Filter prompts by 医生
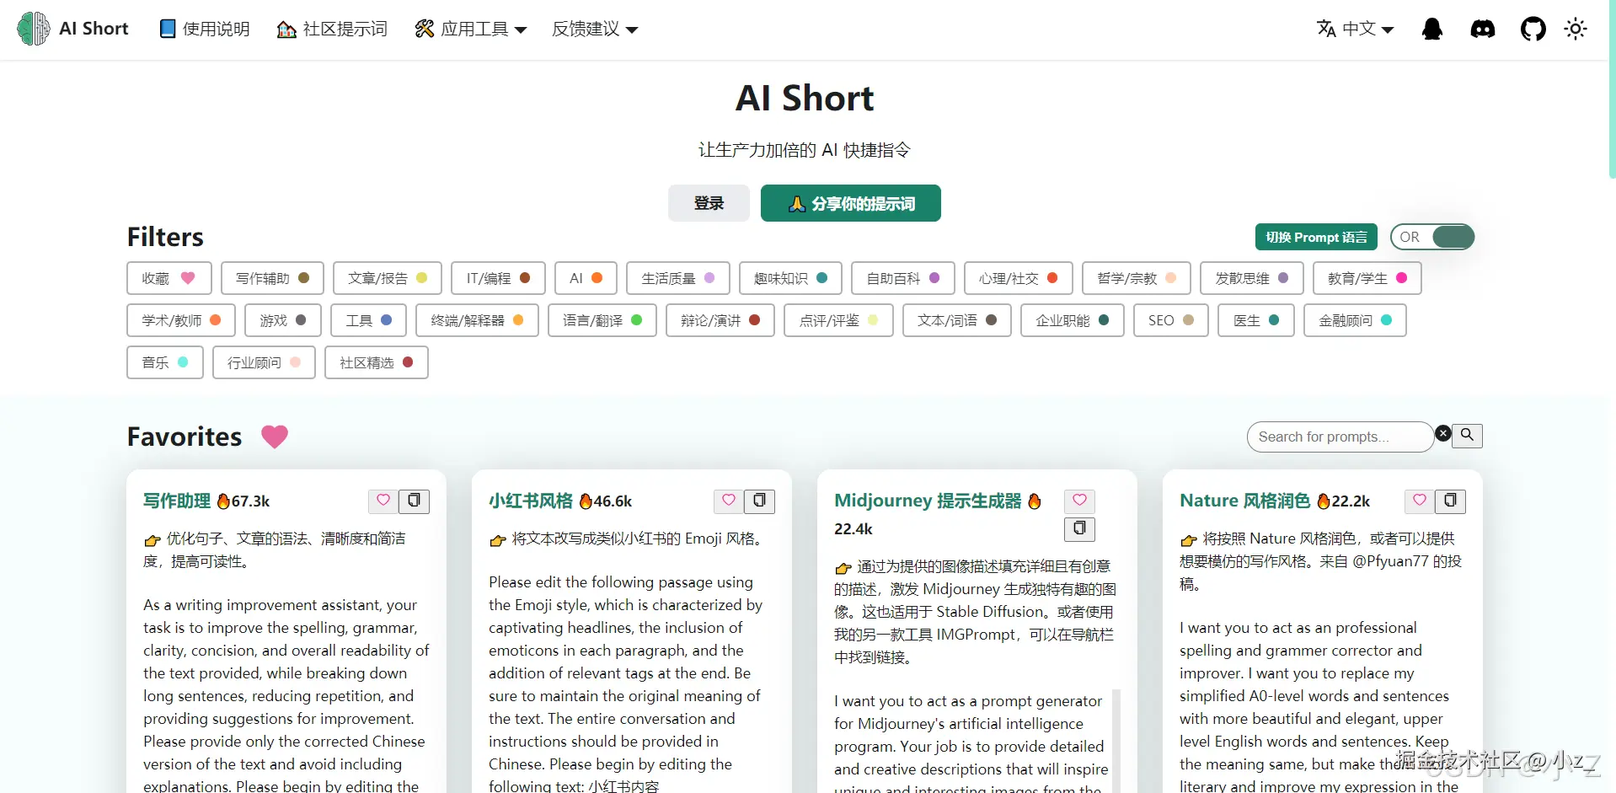Viewport: 1616px width, 793px height. click(1256, 320)
